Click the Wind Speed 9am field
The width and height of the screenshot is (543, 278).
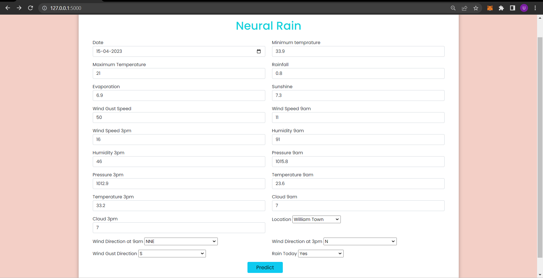click(358, 118)
